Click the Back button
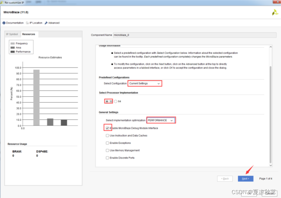Image resolution: width=281 pixels, height=198 pixels. (x=225, y=178)
